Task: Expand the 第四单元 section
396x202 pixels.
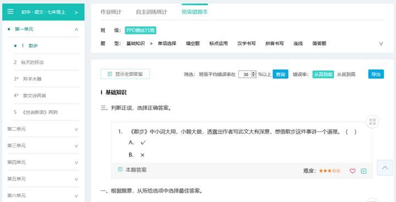Action: coord(76,162)
